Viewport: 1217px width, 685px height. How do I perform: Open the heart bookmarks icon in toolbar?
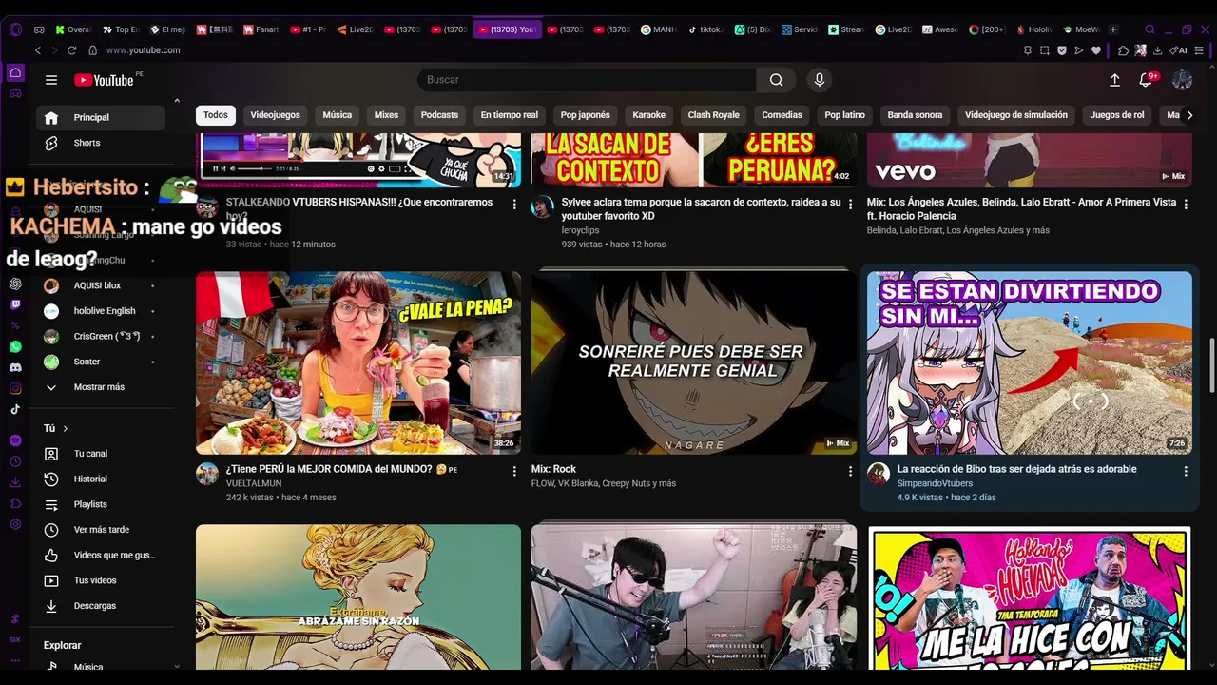click(x=1096, y=50)
